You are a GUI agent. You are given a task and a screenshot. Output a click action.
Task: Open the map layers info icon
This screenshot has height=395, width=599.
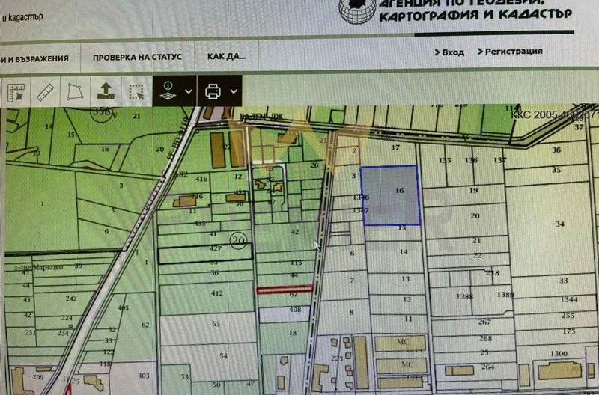click(168, 91)
